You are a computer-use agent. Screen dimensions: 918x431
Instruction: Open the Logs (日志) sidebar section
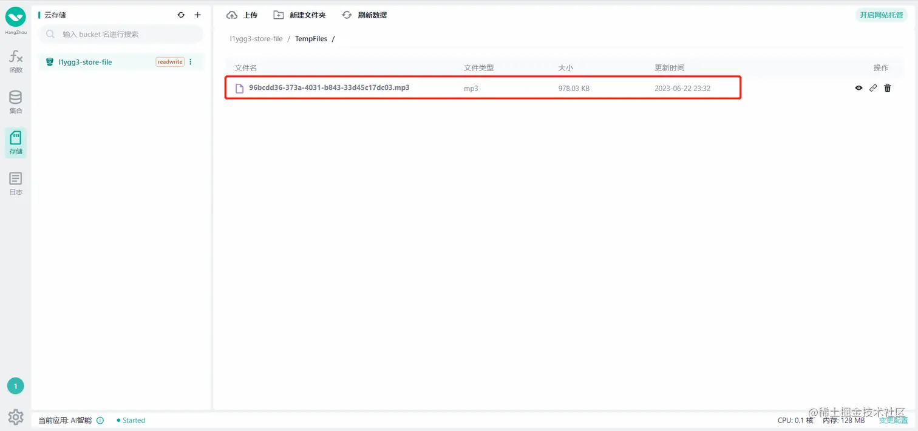(x=16, y=184)
